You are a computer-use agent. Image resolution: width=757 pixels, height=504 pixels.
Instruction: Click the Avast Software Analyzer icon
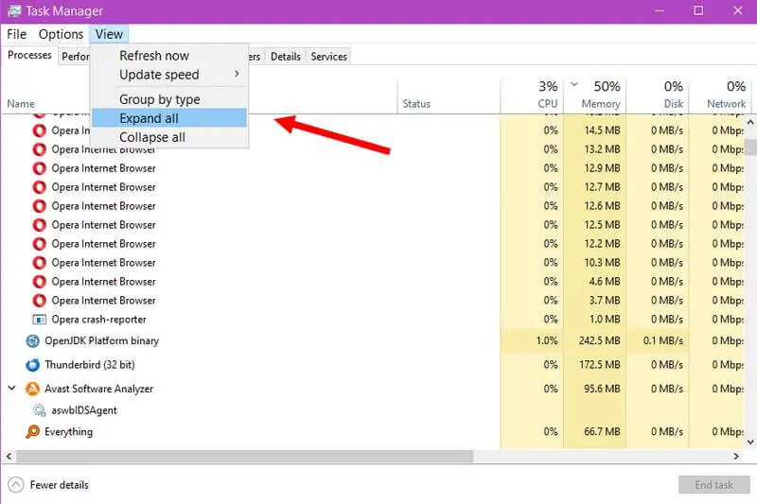[x=32, y=389]
